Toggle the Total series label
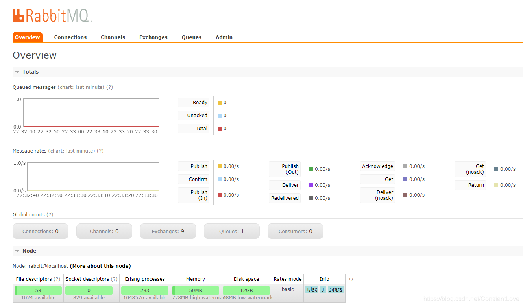 [x=194, y=129]
